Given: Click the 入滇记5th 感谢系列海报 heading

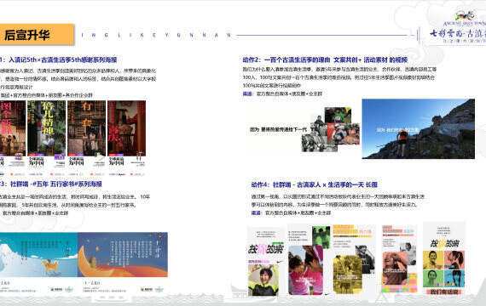Looking at the screenshot, I should pos(58,59).
